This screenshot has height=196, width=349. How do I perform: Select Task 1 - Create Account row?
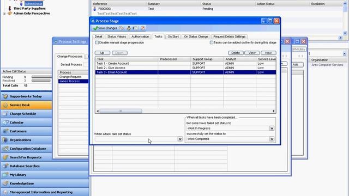pos(185,64)
